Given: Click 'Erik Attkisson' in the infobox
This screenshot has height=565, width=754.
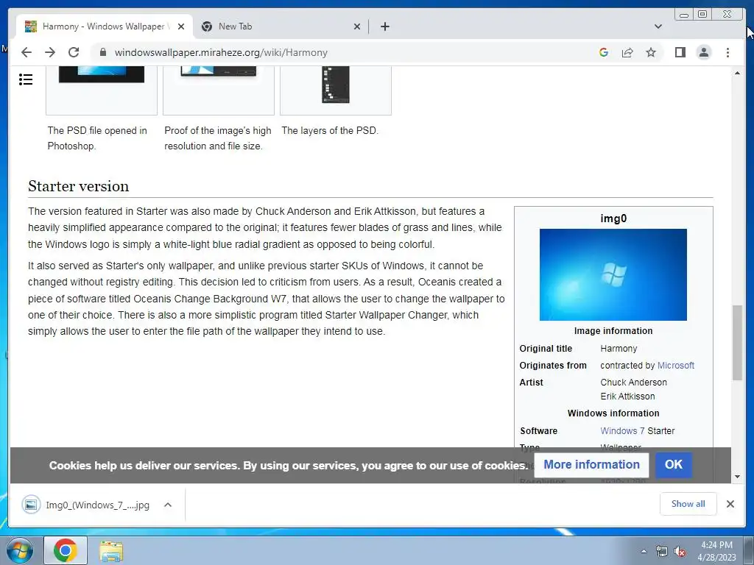Looking at the screenshot, I should 627,396.
